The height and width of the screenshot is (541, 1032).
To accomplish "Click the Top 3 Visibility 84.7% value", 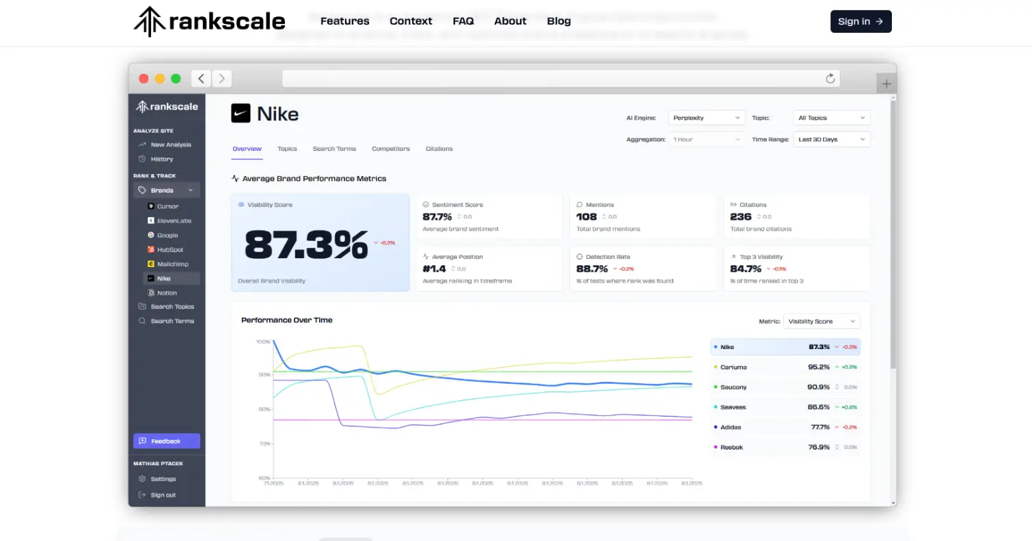I will click(x=746, y=268).
